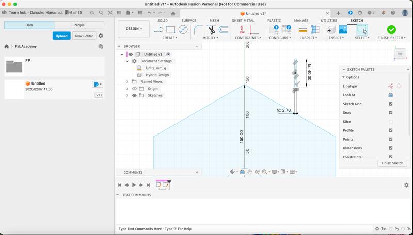Image resolution: width=413 pixels, height=235 pixels.
Task: Click the ViewCube in the canvas corner
Action: (x=400, y=54)
